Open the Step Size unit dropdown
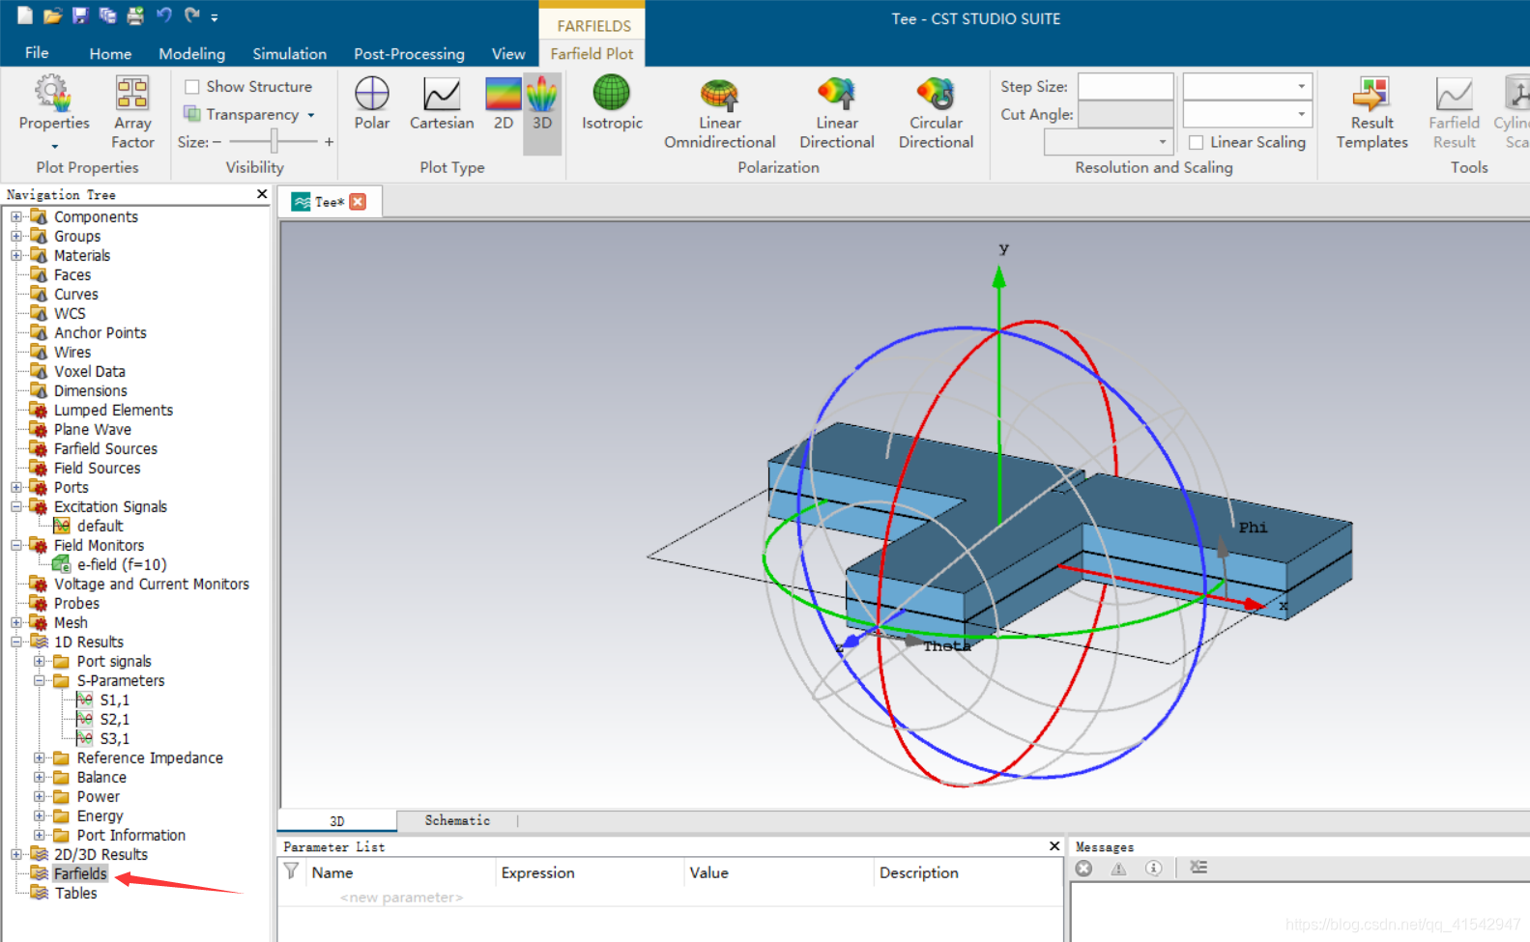The height and width of the screenshot is (942, 1530). [1302, 86]
